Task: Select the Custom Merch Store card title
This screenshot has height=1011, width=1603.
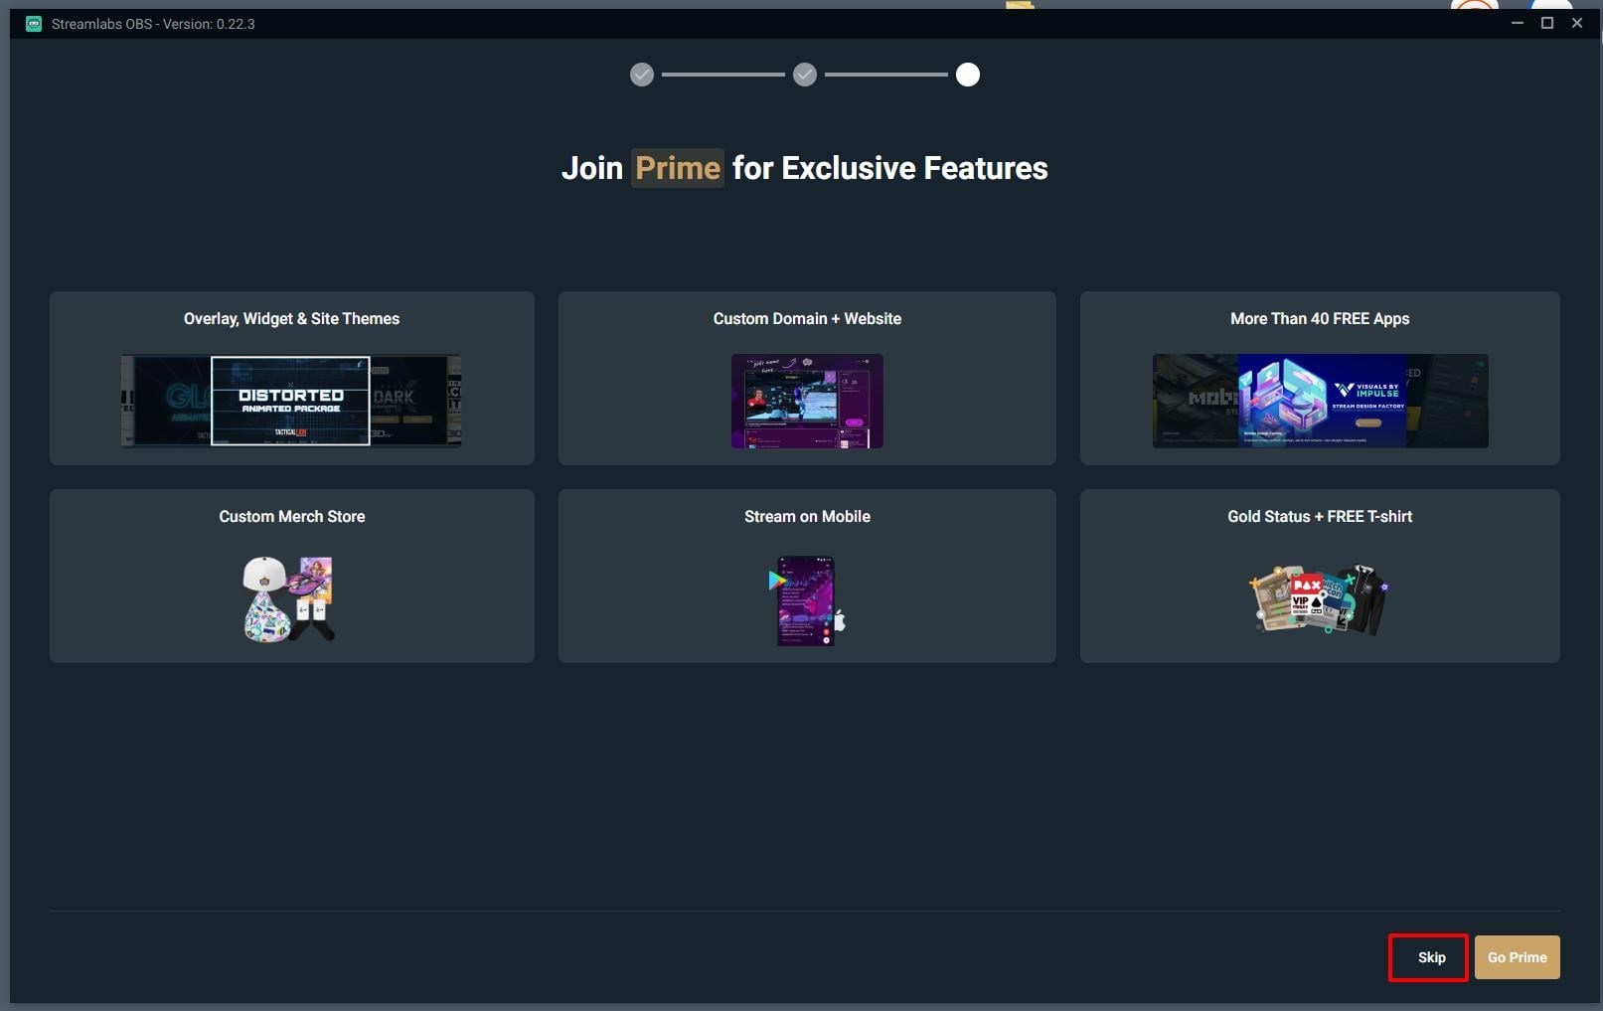Action: (x=291, y=517)
